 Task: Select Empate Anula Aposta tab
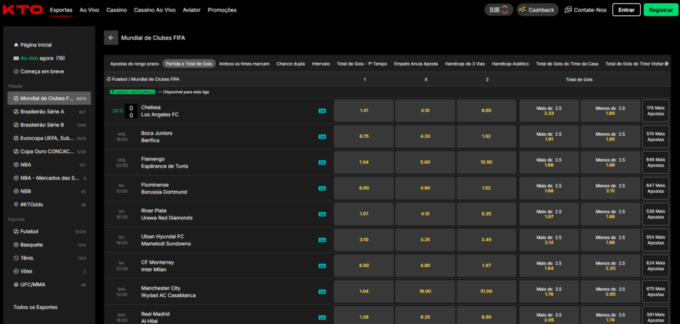416,64
